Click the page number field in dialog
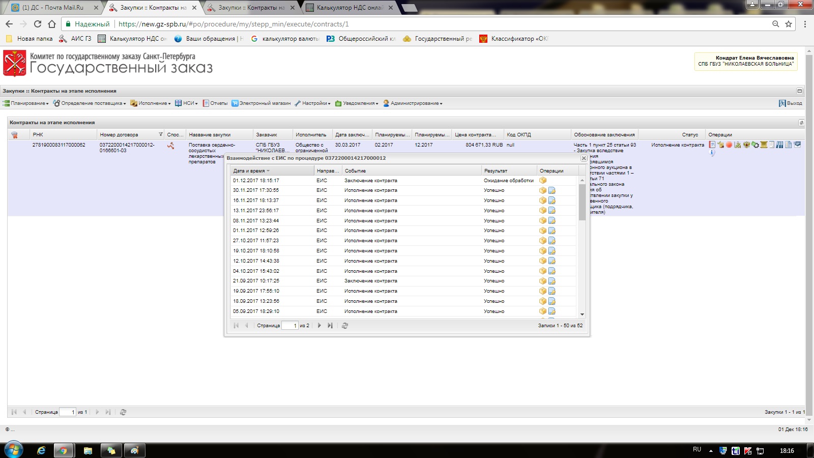This screenshot has height=458, width=814. point(290,326)
